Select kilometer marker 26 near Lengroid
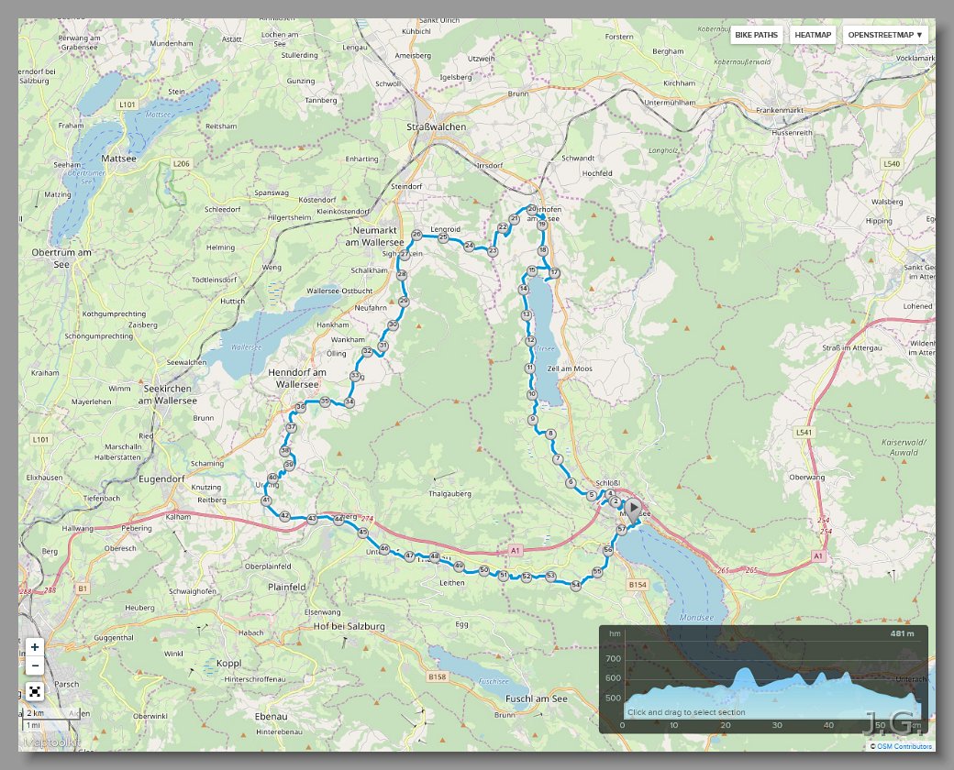The image size is (954, 770). (416, 234)
